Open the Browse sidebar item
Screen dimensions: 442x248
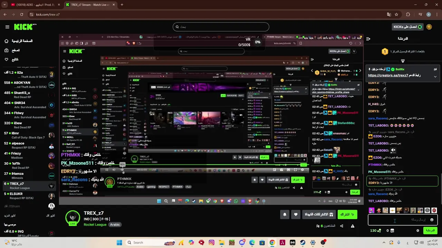(12, 50)
